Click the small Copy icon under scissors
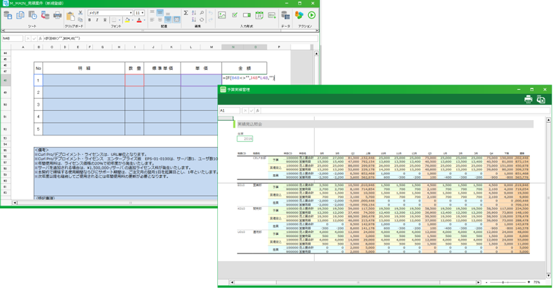 click(80, 20)
